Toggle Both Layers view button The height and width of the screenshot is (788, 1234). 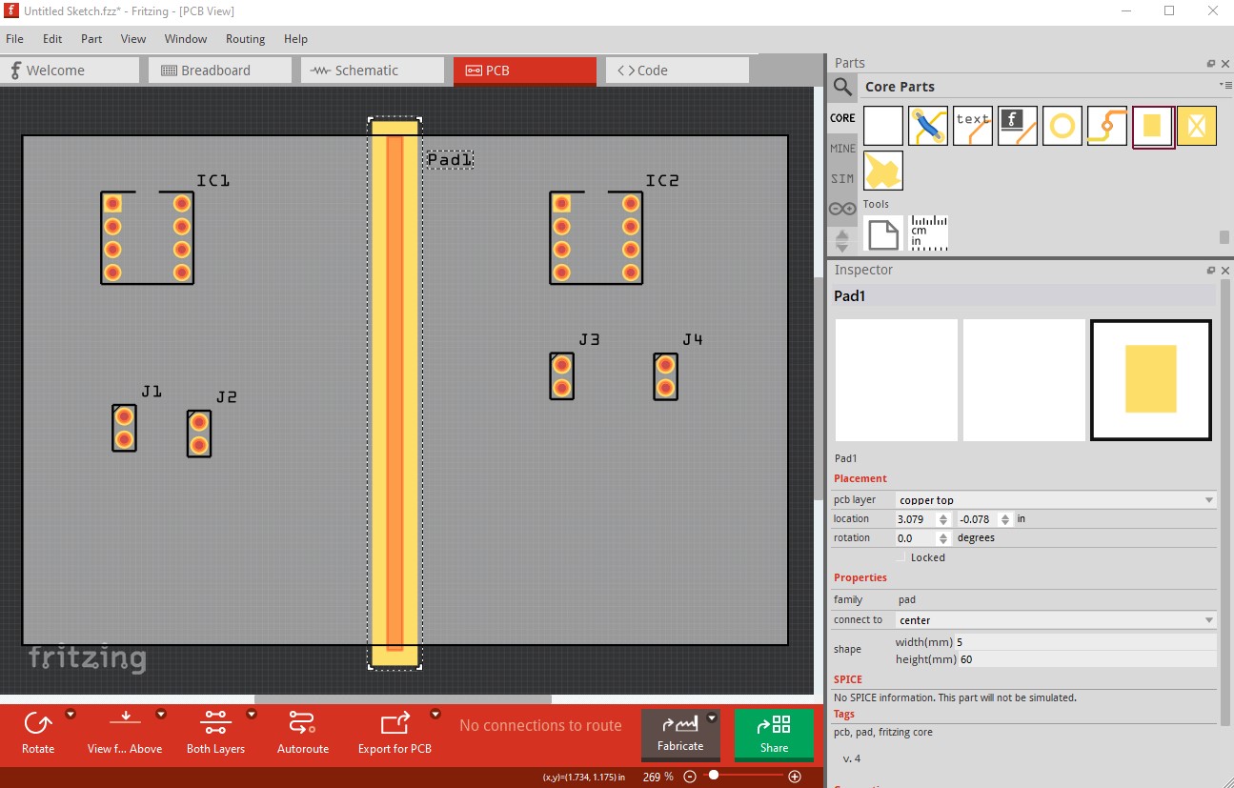[x=215, y=732]
